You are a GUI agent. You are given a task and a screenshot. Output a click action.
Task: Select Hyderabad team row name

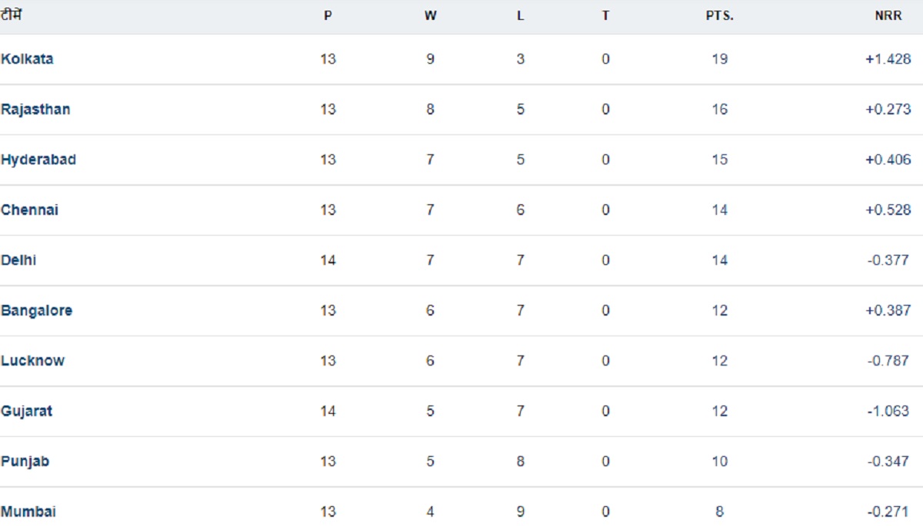pyautogui.click(x=38, y=160)
